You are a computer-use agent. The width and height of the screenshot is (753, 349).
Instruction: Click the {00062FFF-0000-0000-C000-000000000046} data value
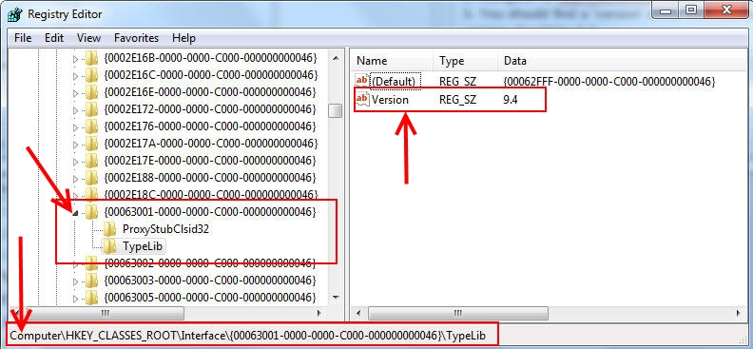(x=609, y=82)
